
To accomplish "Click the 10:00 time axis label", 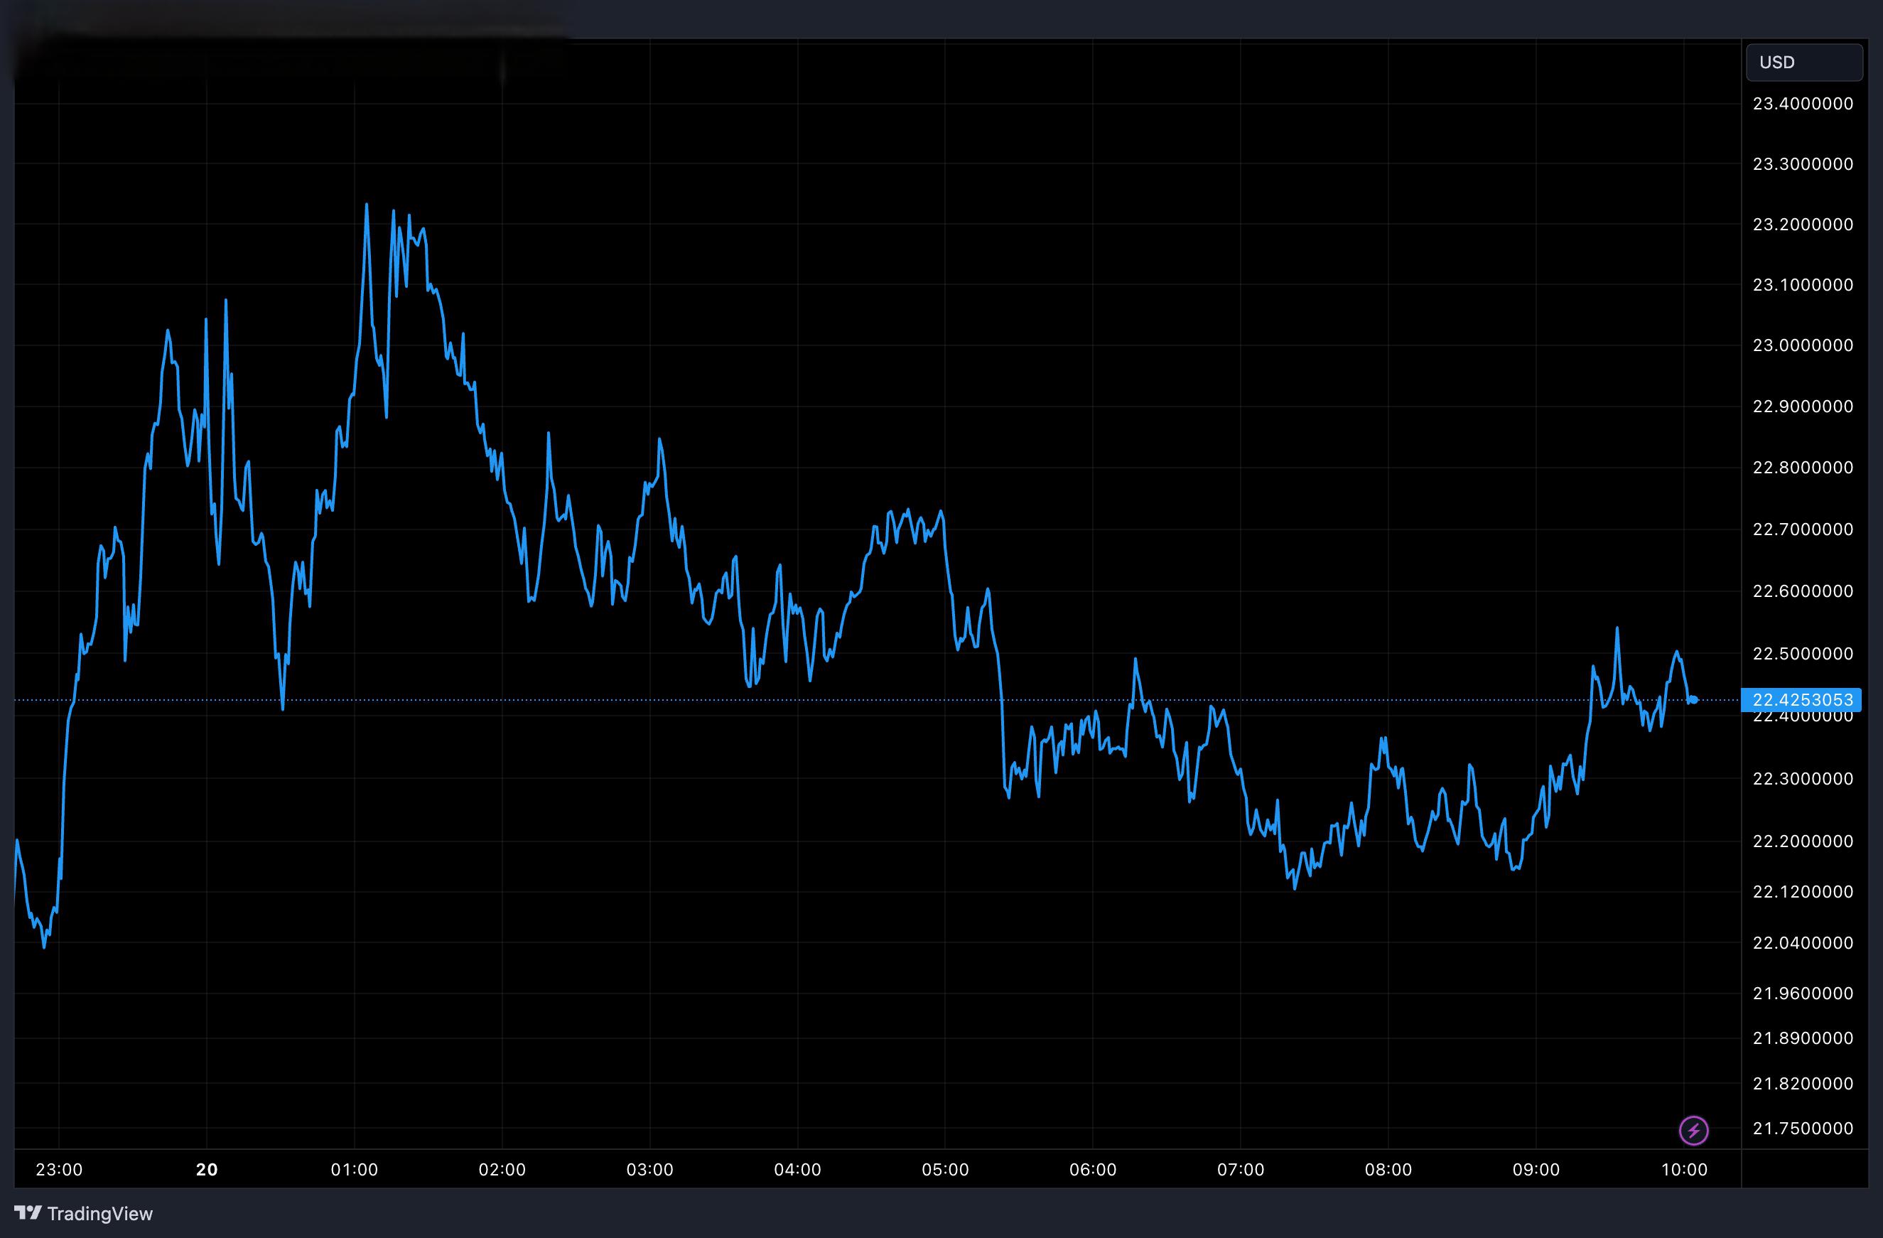I will 1683,1169.
